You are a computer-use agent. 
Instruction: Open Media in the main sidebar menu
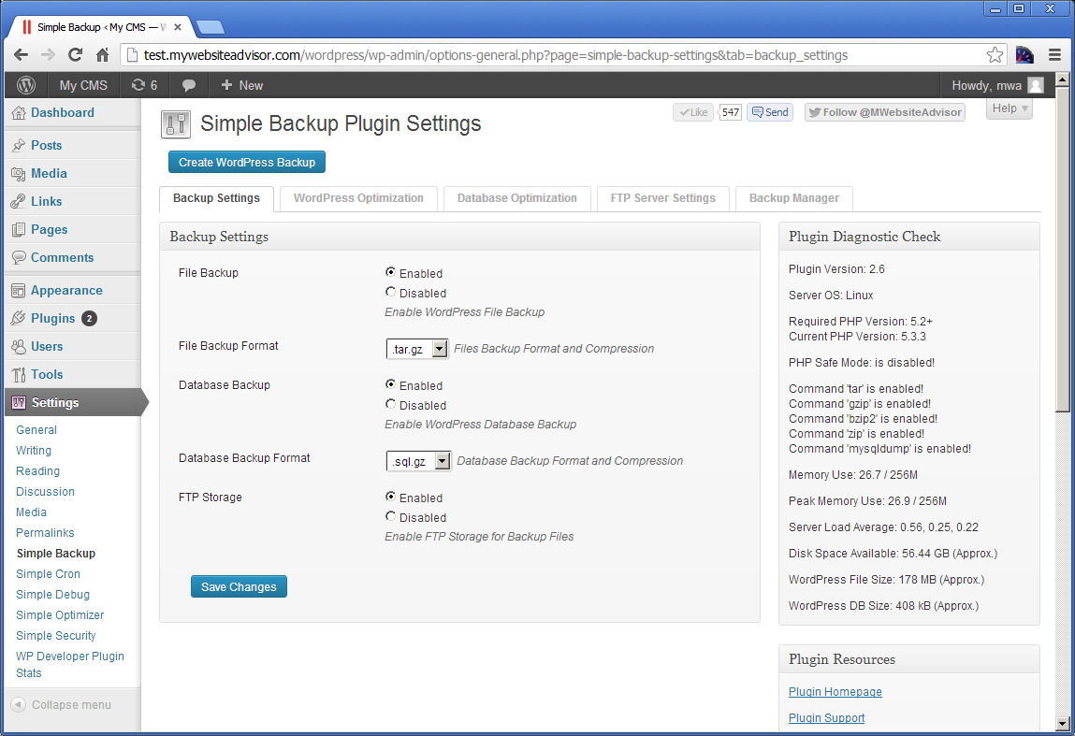[49, 173]
